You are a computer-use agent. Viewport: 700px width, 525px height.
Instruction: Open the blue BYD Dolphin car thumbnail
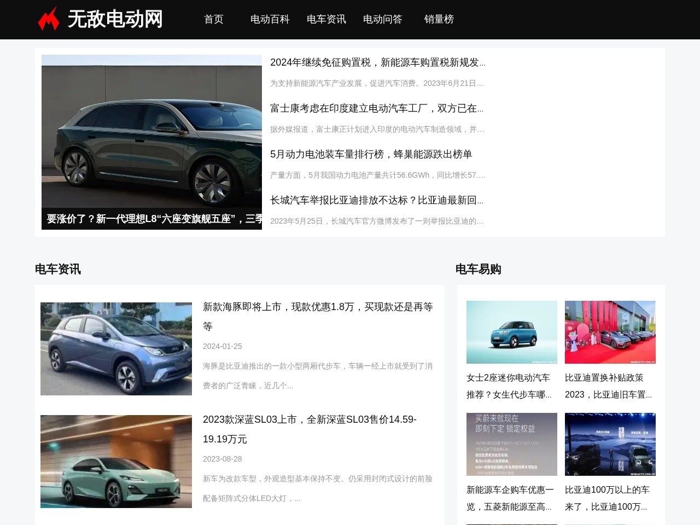point(116,349)
